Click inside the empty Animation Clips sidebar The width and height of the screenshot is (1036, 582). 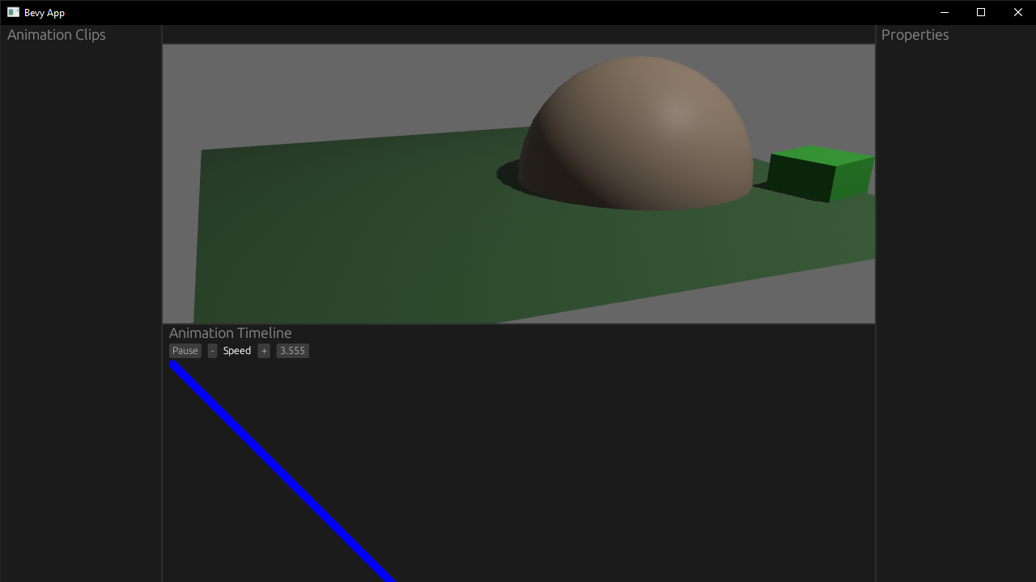coord(81,283)
